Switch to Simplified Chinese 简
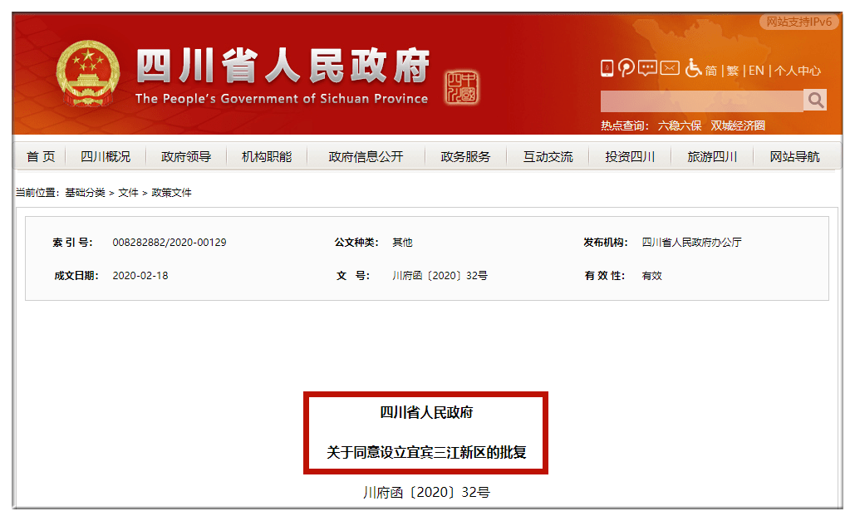Screen dimensions: 855x521 pyautogui.click(x=710, y=71)
